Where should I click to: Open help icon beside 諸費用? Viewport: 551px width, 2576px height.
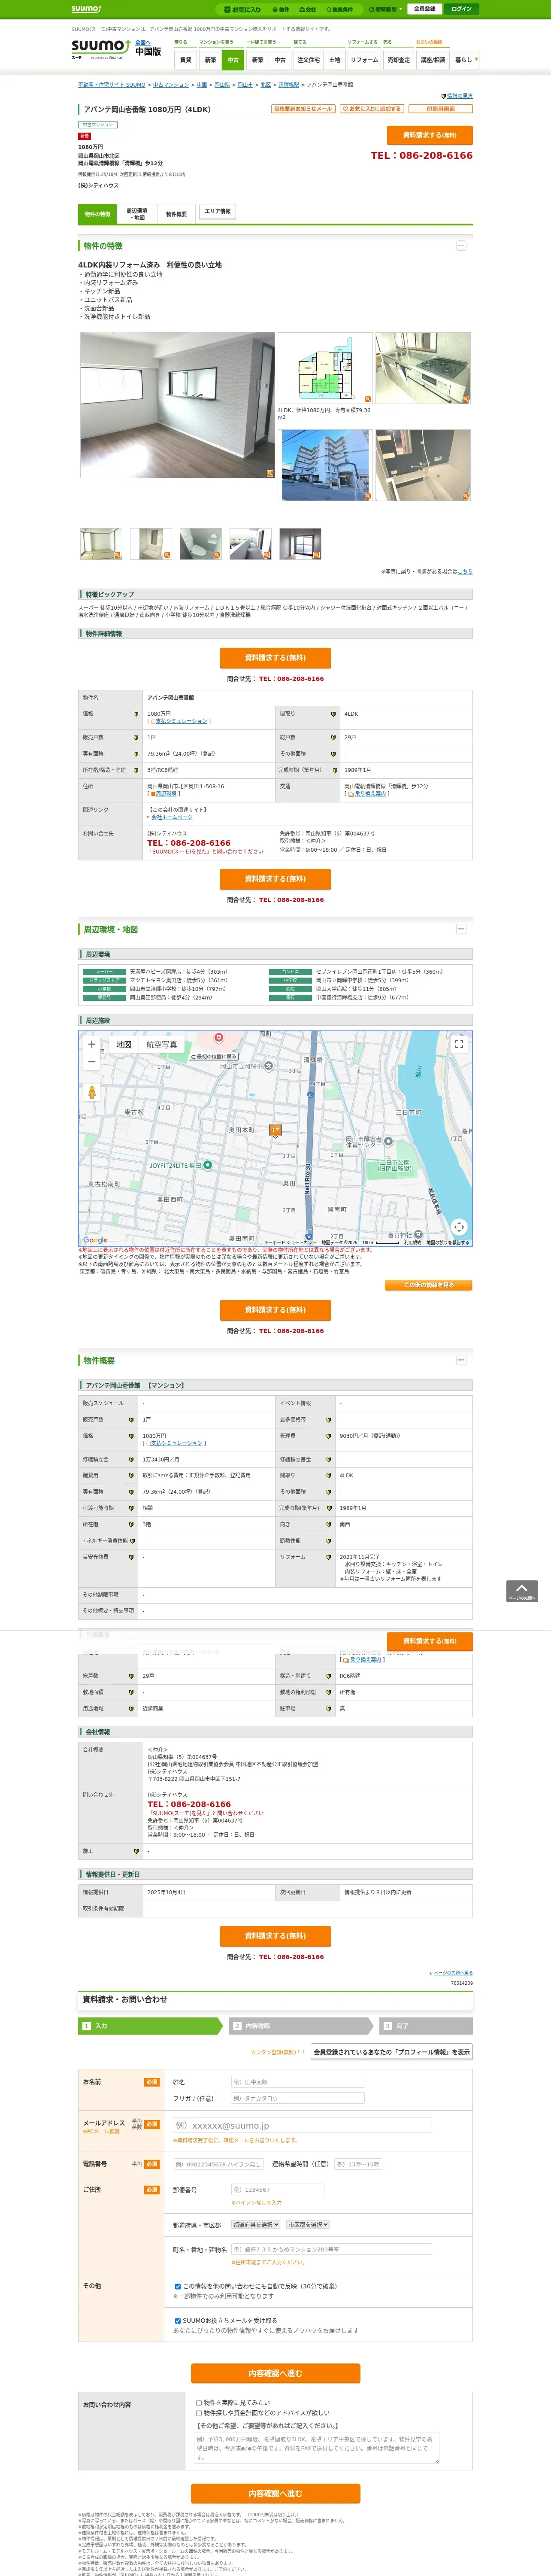tap(131, 1475)
